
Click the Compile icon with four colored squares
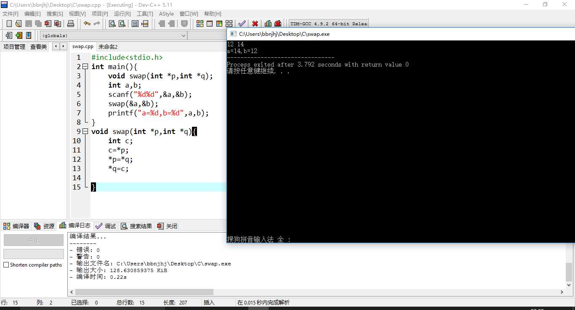pyautogui.click(x=200, y=24)
